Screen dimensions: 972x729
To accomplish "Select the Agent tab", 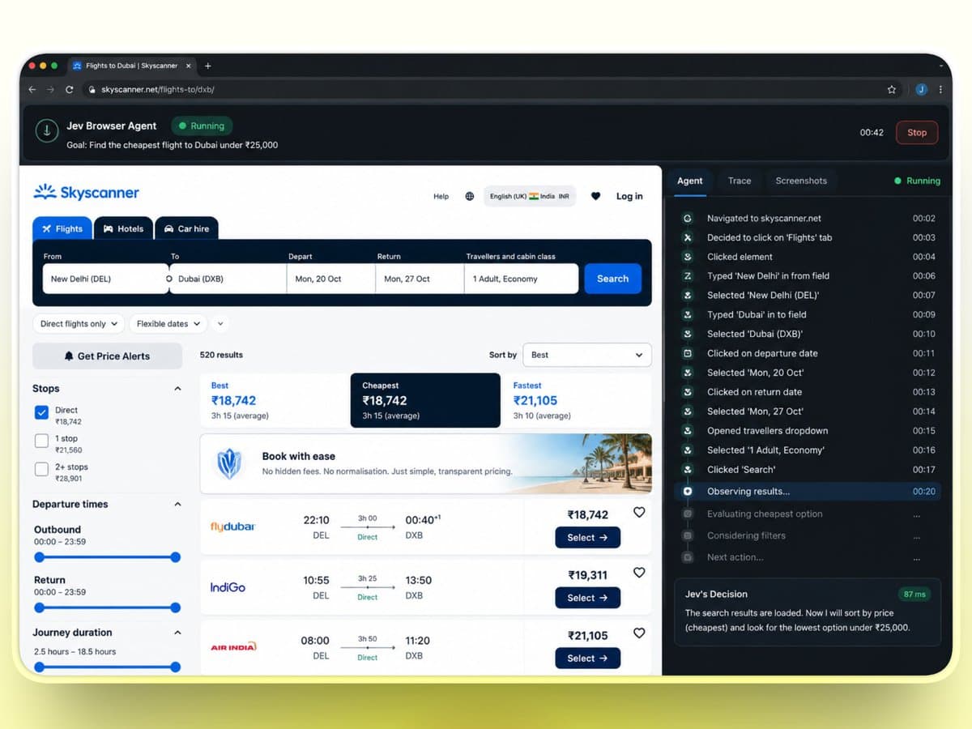I will [x=690, y=181].
